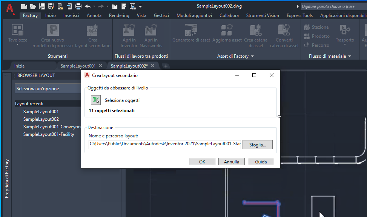Confirm the dialog with OK
This screenshot has height=217, width=367.
[x=202, y=162]
